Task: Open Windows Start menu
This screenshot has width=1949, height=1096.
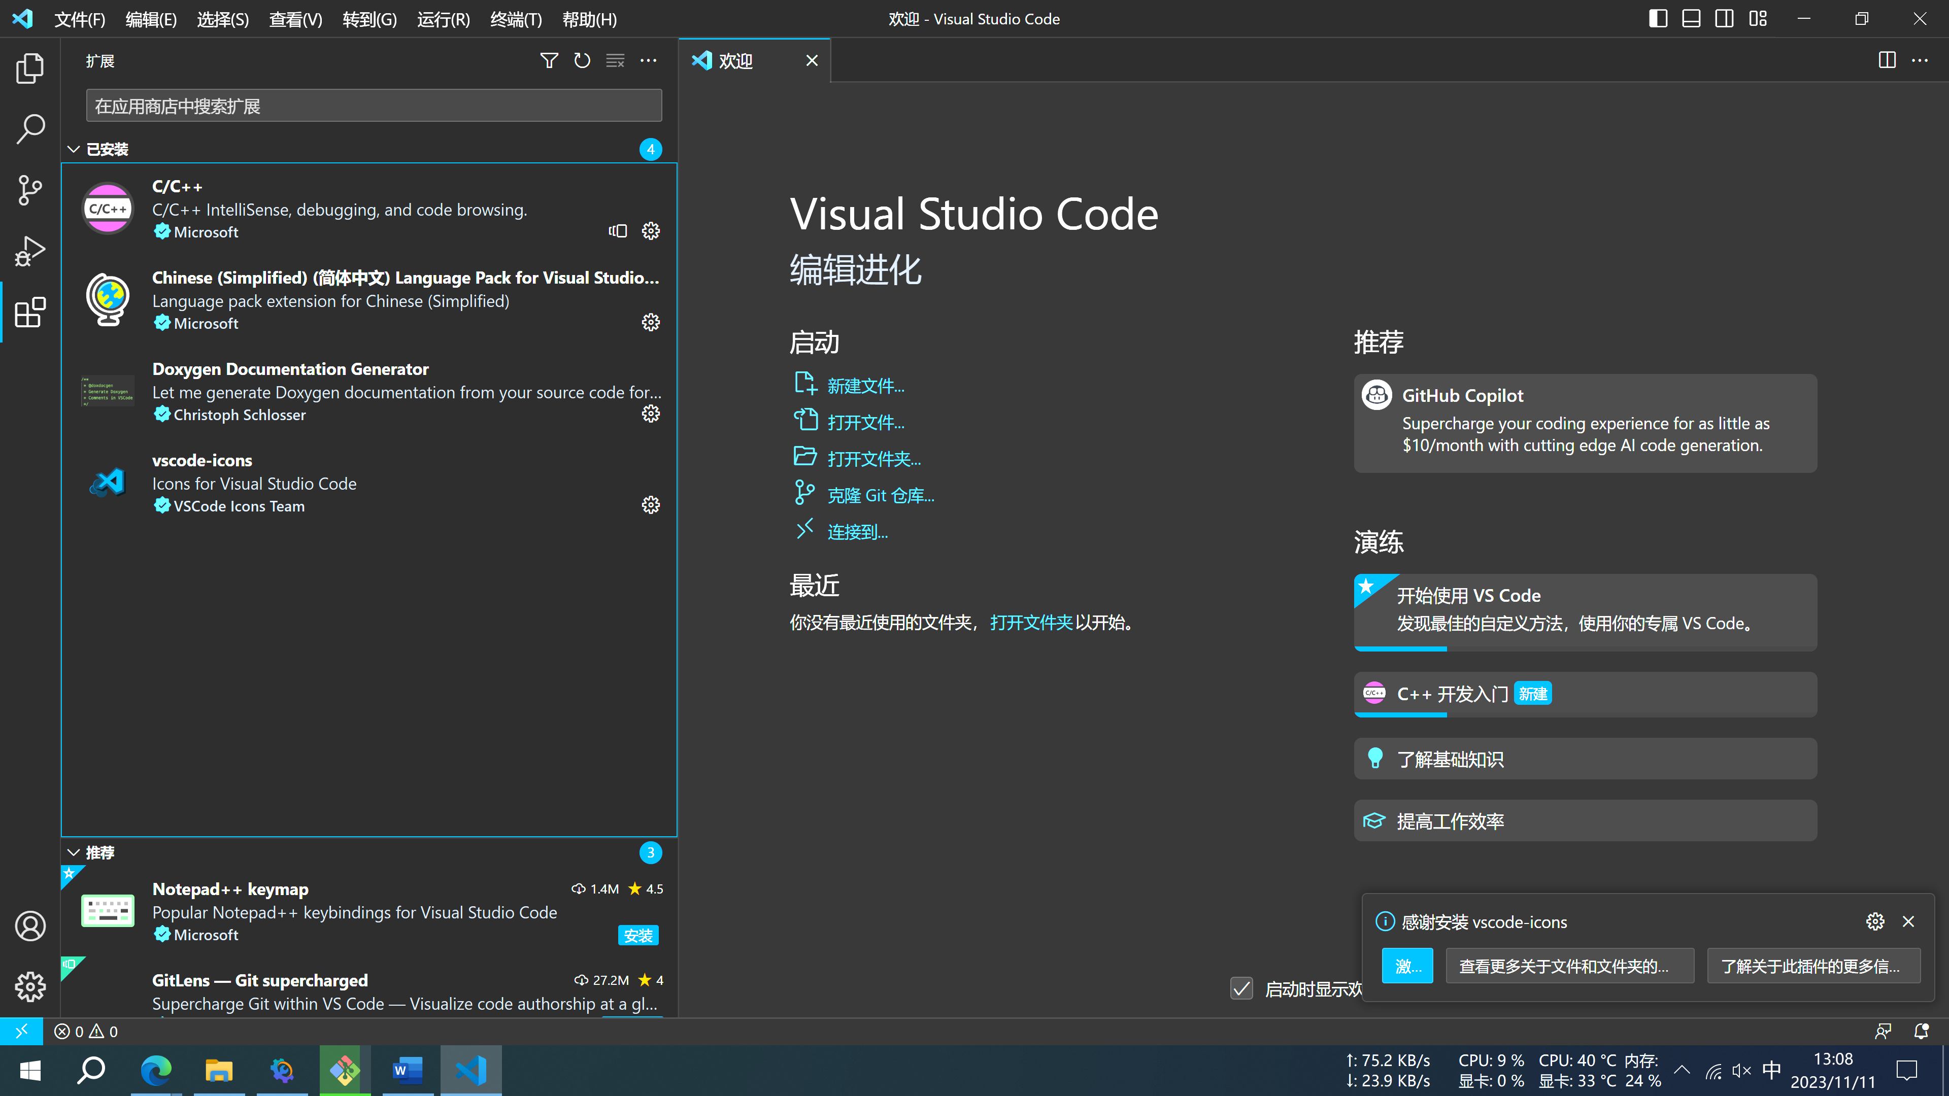Action: 30,1070
